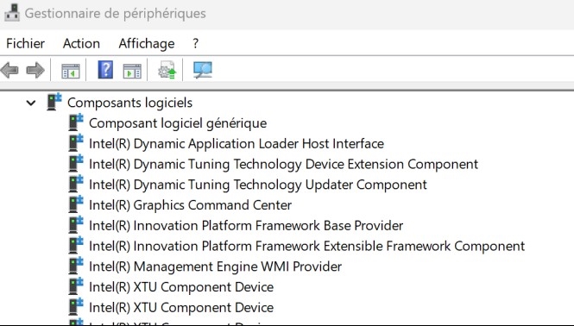Click the Device Manager title bar icon
This screenshot has height=326, width=574.
(x=11, y=13)
